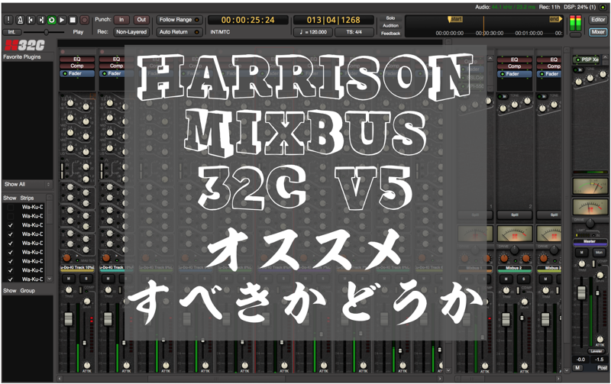The image size is (611, 384).
Task: Open the 120.000 tempo button
Action: (313, 32)
